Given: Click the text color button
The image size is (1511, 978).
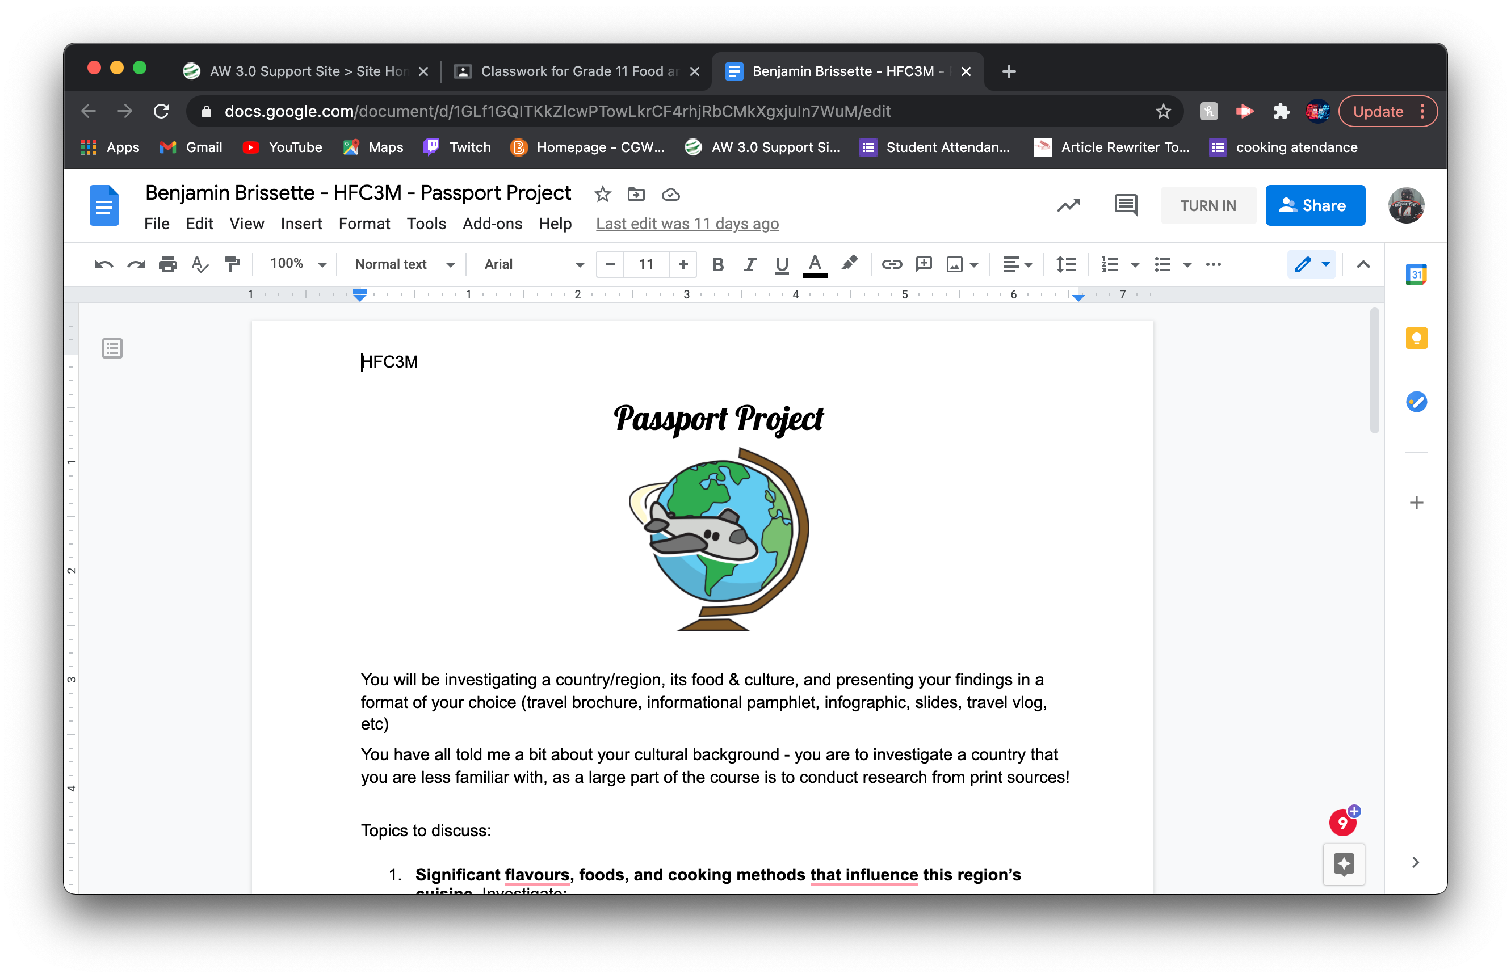Looking at the screenshot, I should 815,264.
